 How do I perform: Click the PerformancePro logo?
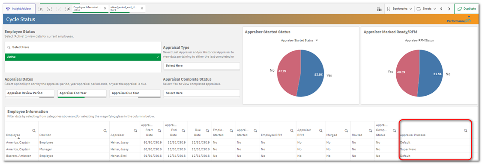(x=459, y=20)
